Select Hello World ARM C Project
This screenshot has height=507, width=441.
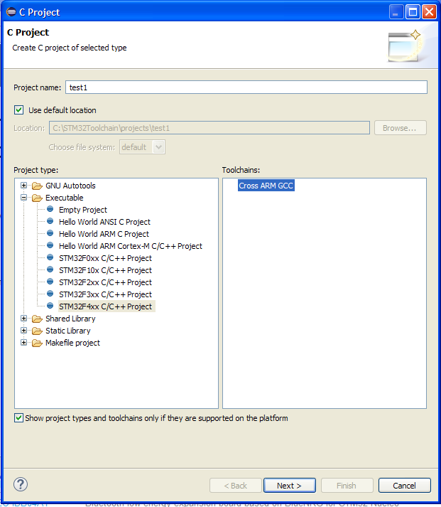pos(104,234)
